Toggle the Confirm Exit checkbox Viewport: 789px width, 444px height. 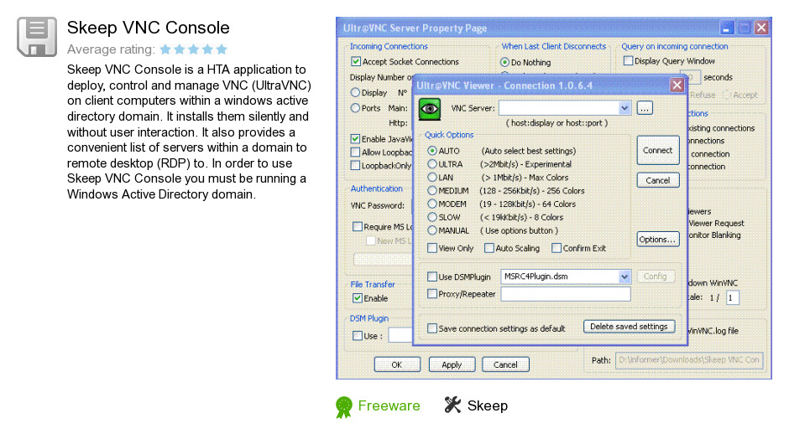(556, 248)
